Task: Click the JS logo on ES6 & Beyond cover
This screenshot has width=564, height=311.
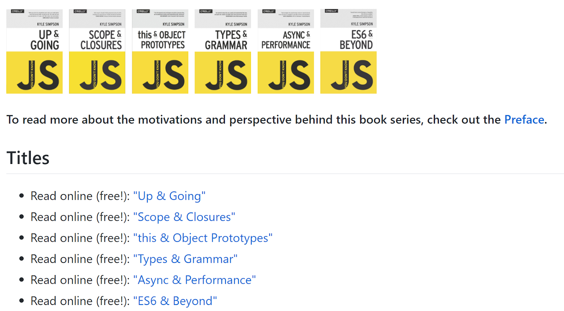Action: pyautogui.click(x=351, y=75)
